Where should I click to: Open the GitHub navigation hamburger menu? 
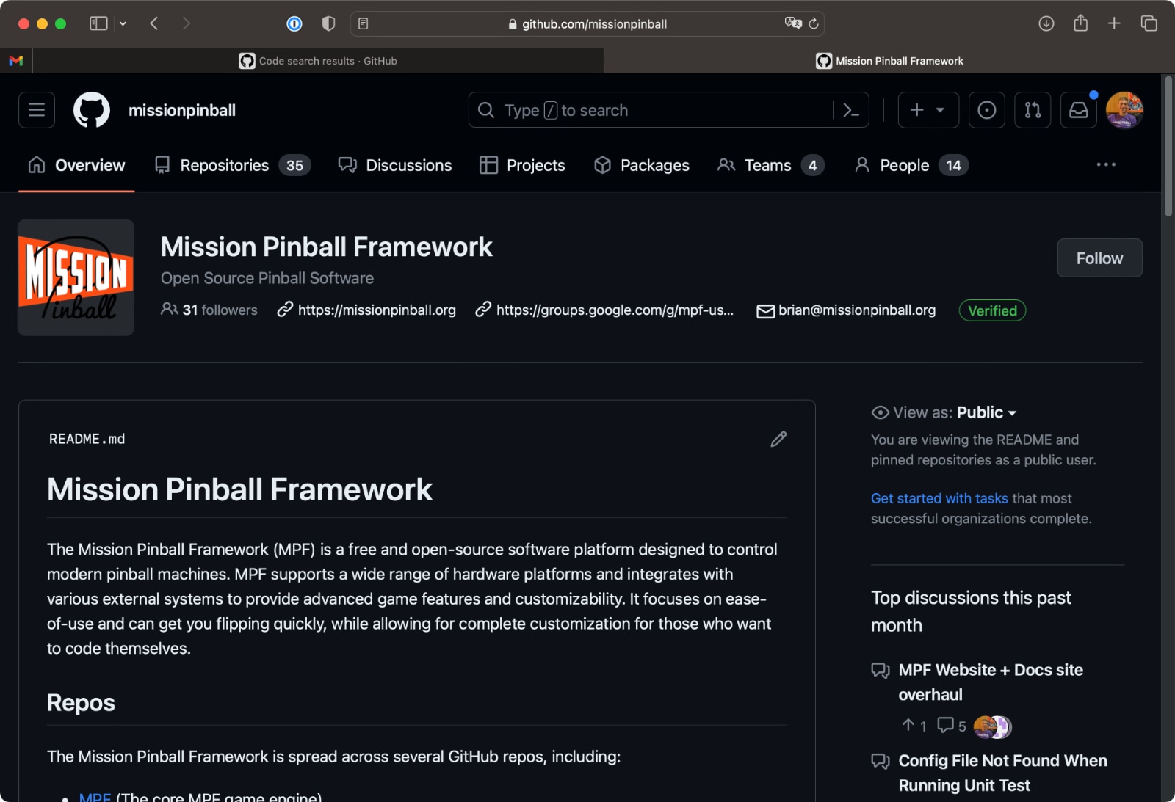[x=36, y=109]
